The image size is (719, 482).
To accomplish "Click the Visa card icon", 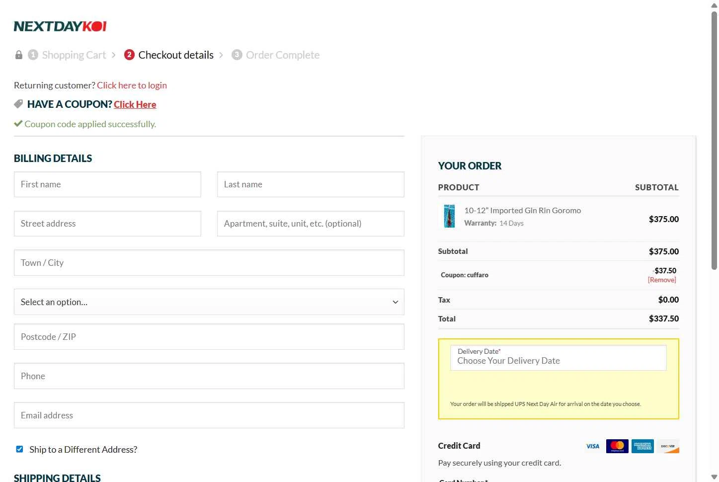I will [592, 446].
